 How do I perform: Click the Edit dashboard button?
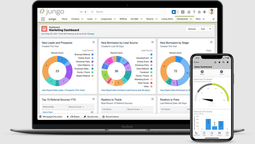pyautogui.click(x=203, y=29)
